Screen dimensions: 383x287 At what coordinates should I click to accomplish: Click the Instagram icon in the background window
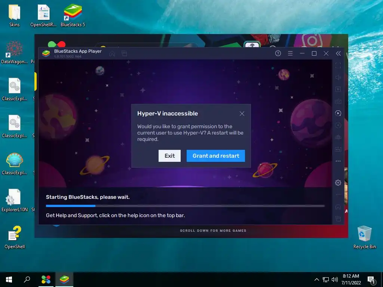tap(312, 40)
